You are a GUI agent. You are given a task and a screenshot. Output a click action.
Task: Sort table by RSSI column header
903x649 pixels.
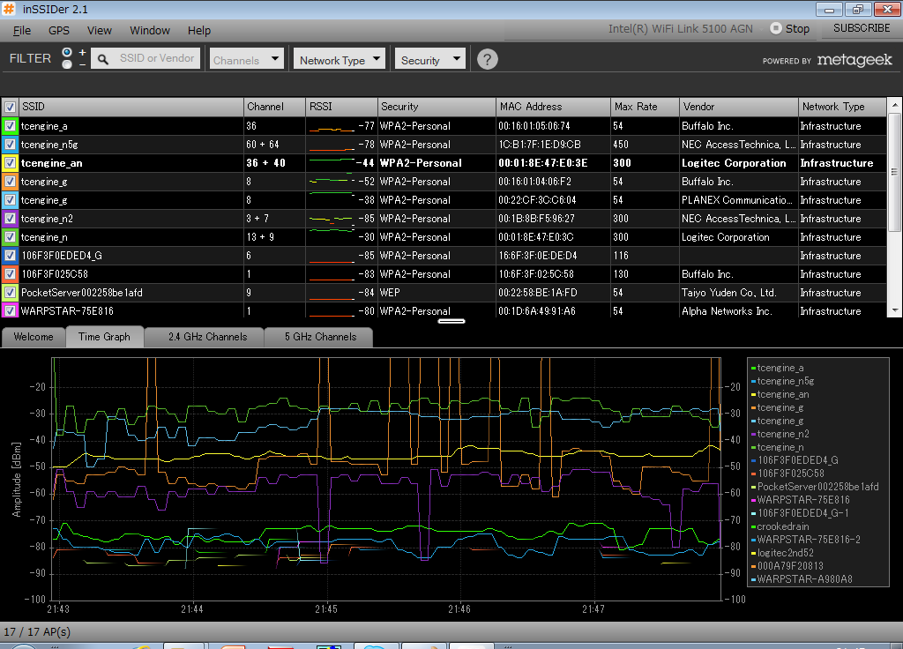(341, 107)
